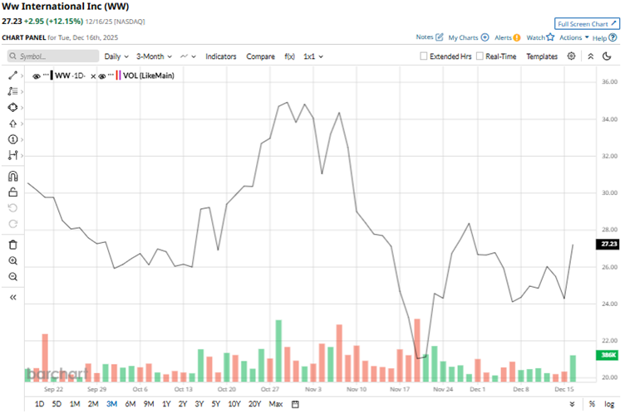Image resolution: width=625 pixels, height=413 pixels.
Task: Open the Templates menu
Action: [542, 56]
